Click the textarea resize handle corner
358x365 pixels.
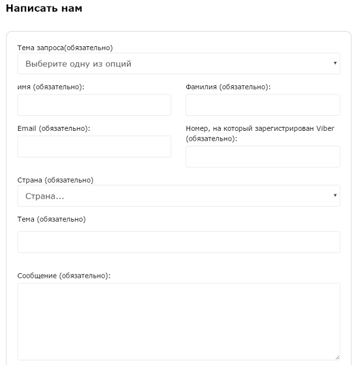[x=337, y=357]
